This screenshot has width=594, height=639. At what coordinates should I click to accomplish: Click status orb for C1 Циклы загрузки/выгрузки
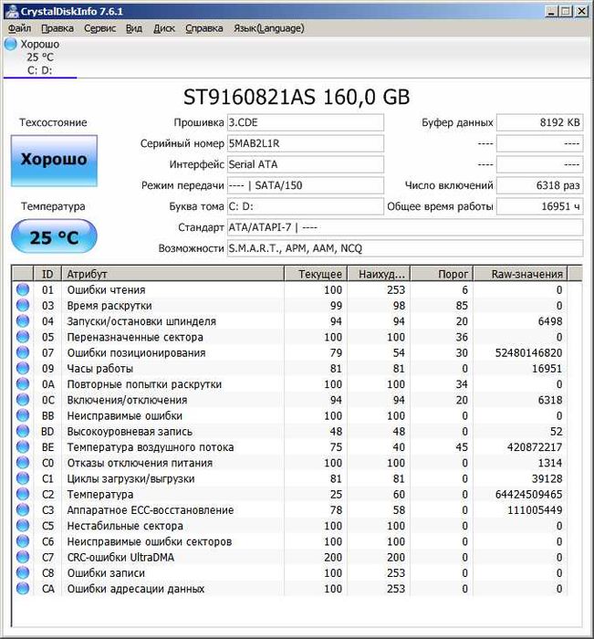point(23,478)
